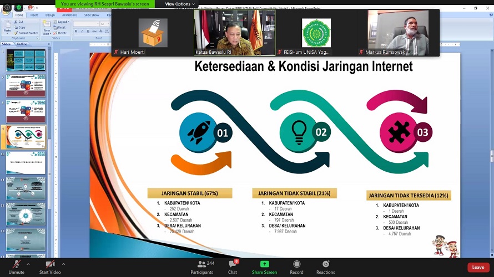
Task: Expand video options arrow beside Start Video
Action: 63,263
